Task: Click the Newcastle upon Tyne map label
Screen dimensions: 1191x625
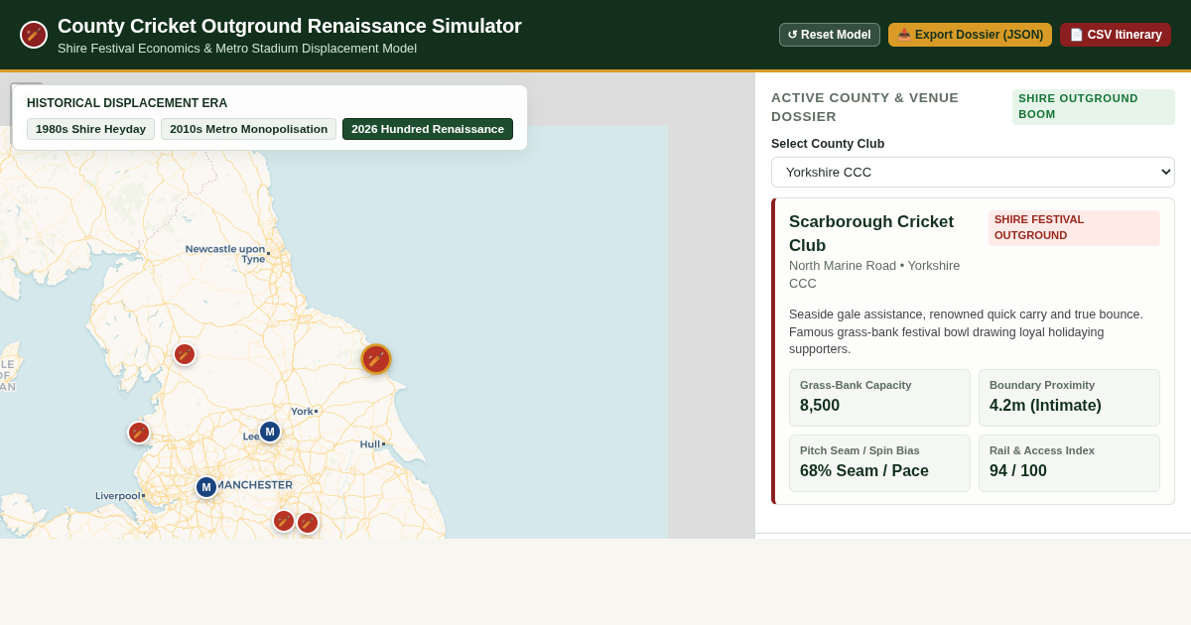Action: pos(225,254)
